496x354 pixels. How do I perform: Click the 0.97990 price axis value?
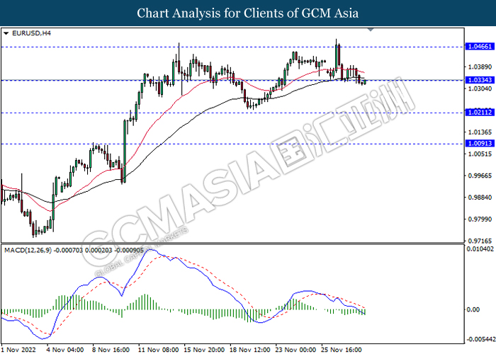pos(480,219)
